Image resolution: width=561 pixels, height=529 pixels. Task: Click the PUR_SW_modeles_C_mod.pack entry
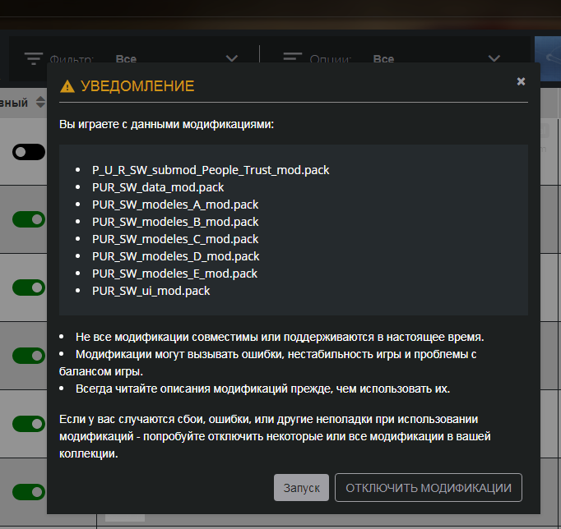(175, 239)
